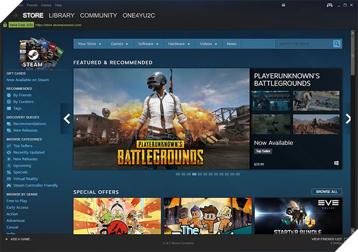Click the Top Sellers chart icon

pyautogui.click(x=9, y=146)
